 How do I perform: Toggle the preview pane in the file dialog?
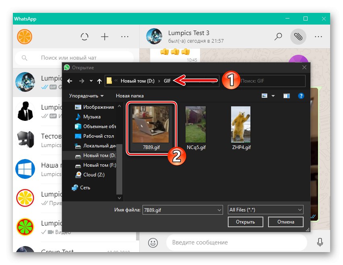287,95
